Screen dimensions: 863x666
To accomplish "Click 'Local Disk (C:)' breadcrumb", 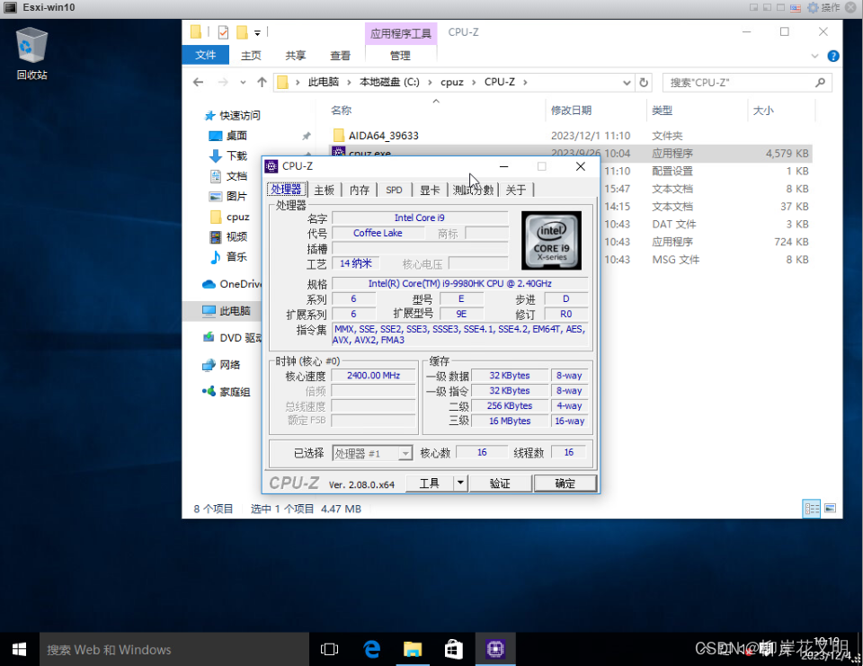I will (389, 82).
